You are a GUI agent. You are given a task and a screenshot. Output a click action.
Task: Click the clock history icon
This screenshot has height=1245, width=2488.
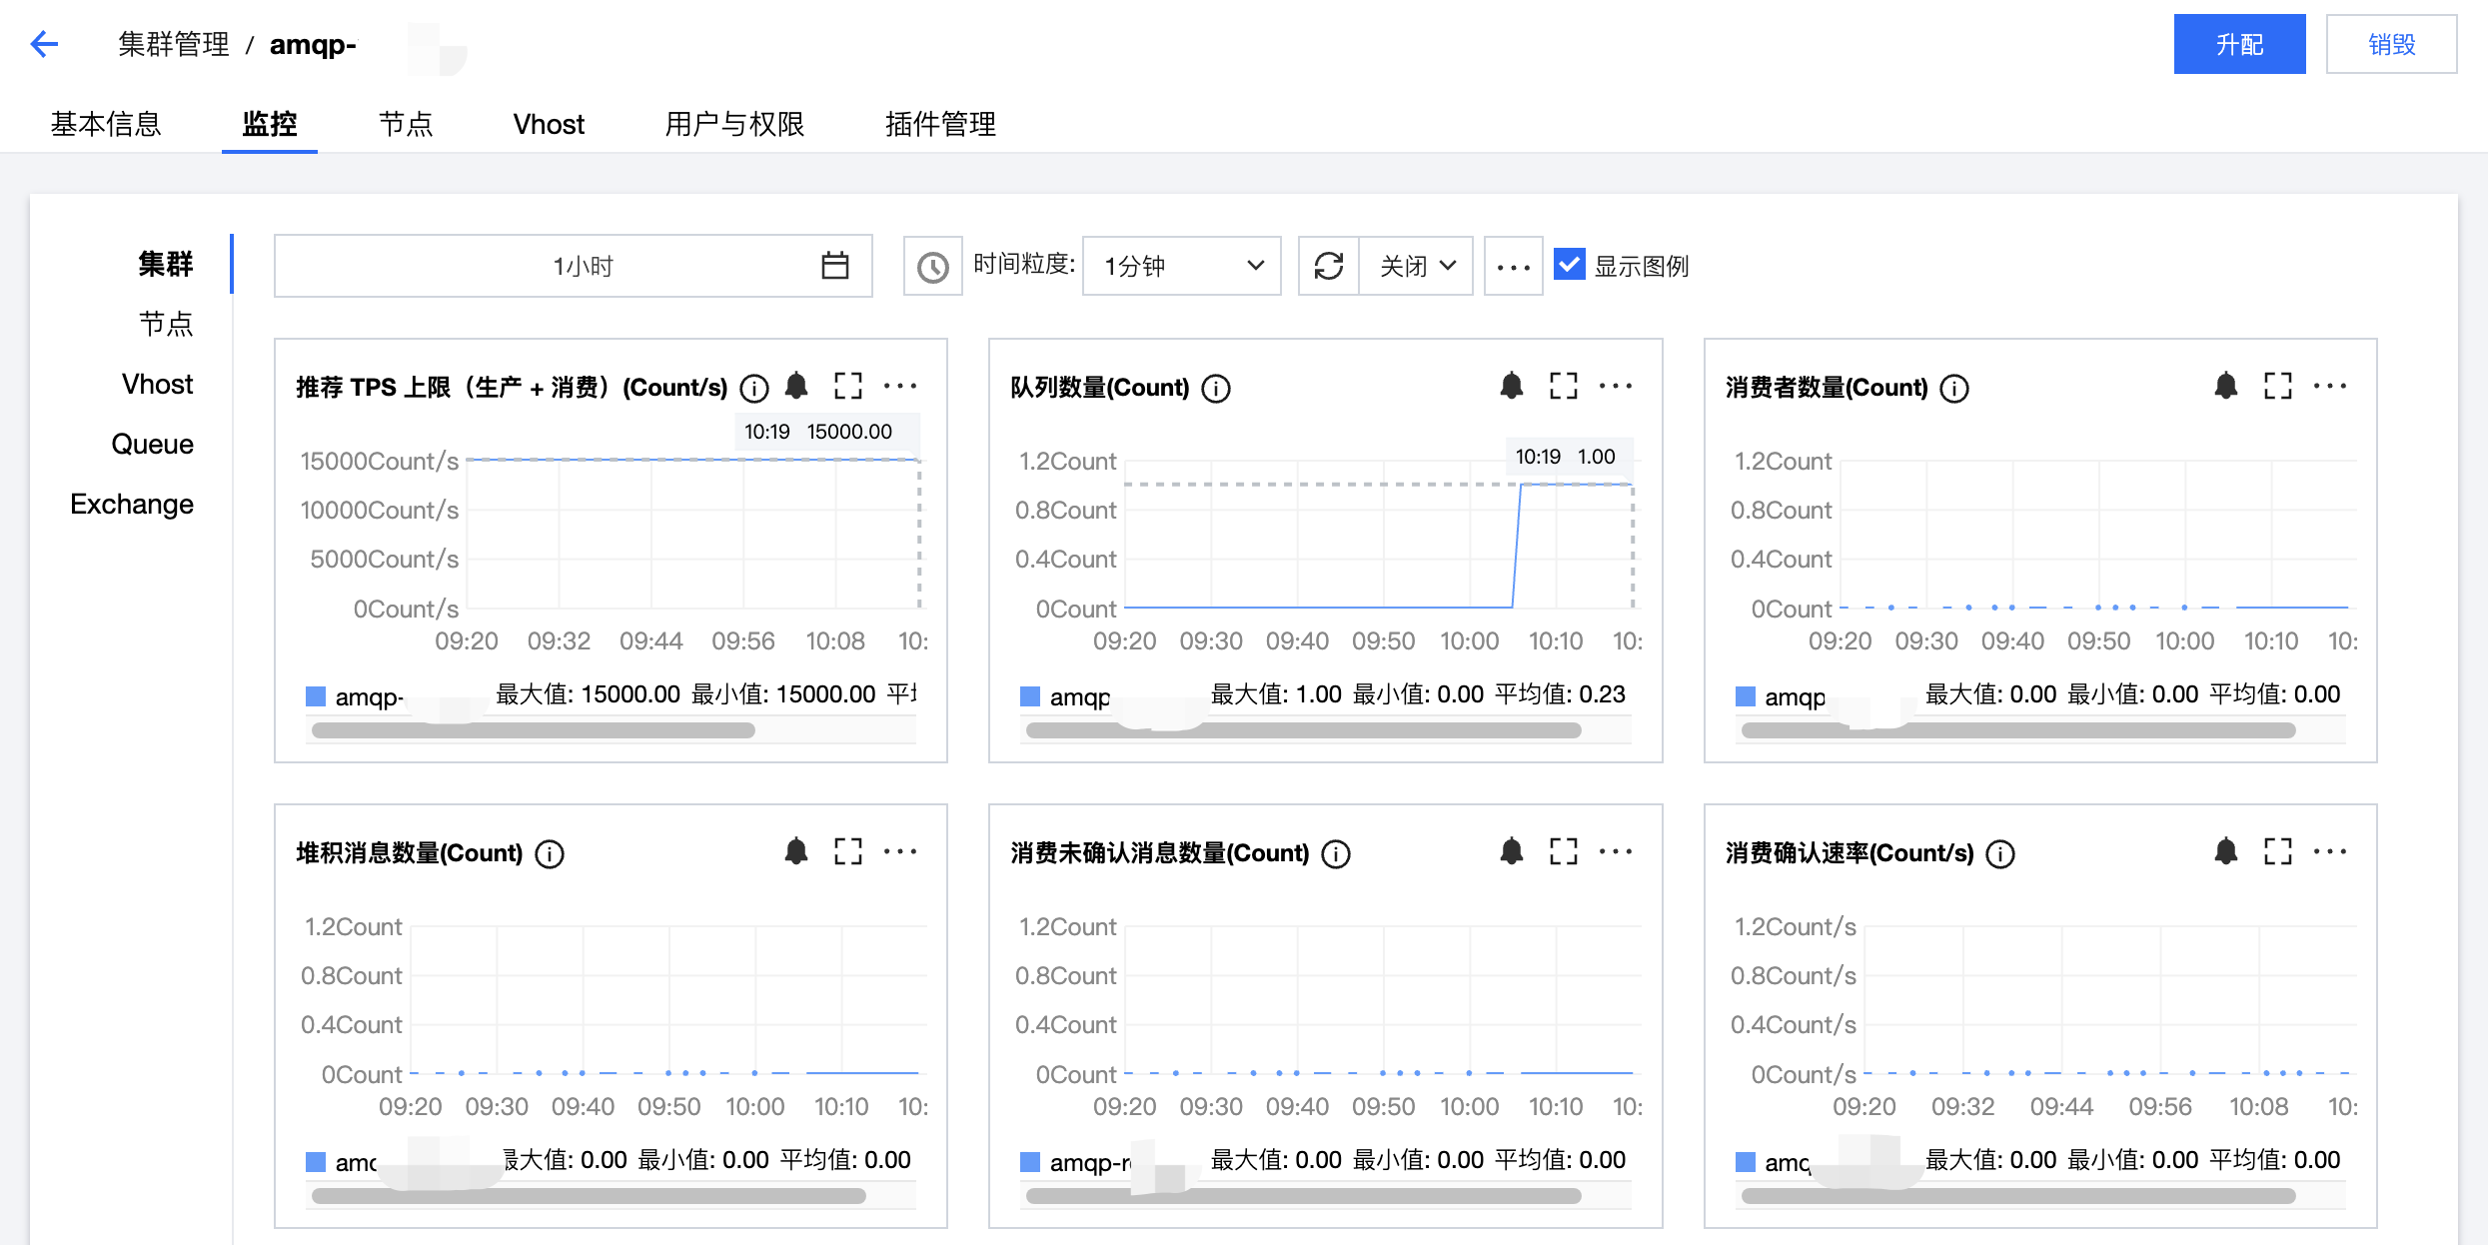[x=932, y=267]
